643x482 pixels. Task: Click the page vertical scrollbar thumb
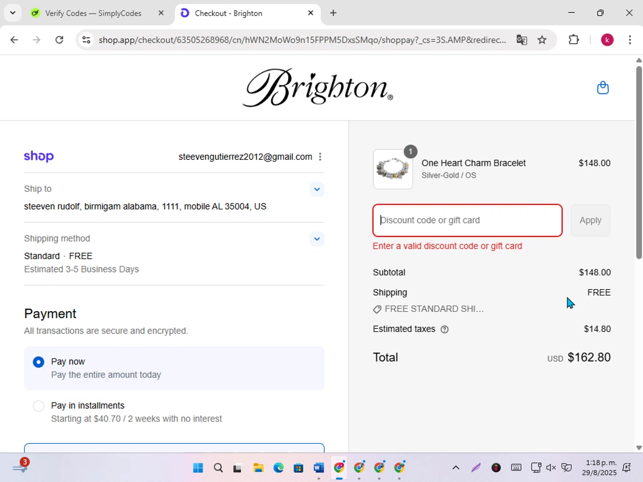639,162
